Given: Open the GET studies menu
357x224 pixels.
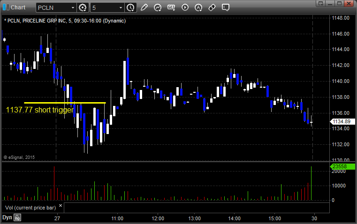Looking at the screenshot, I should click(x=171, y=7).
